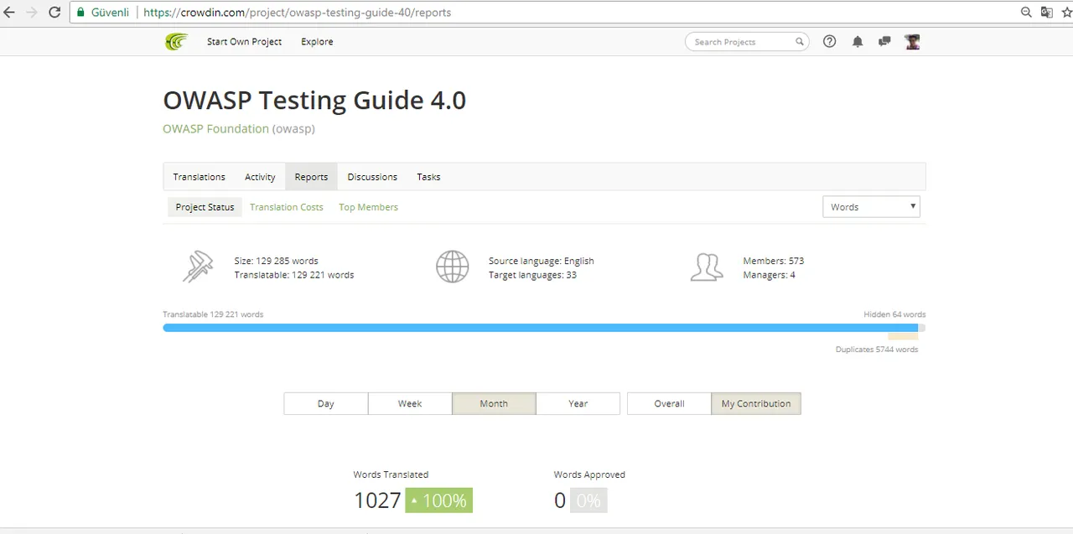Click the Source language: English text
The image size is (1073, 534).
tap(541, 261)
